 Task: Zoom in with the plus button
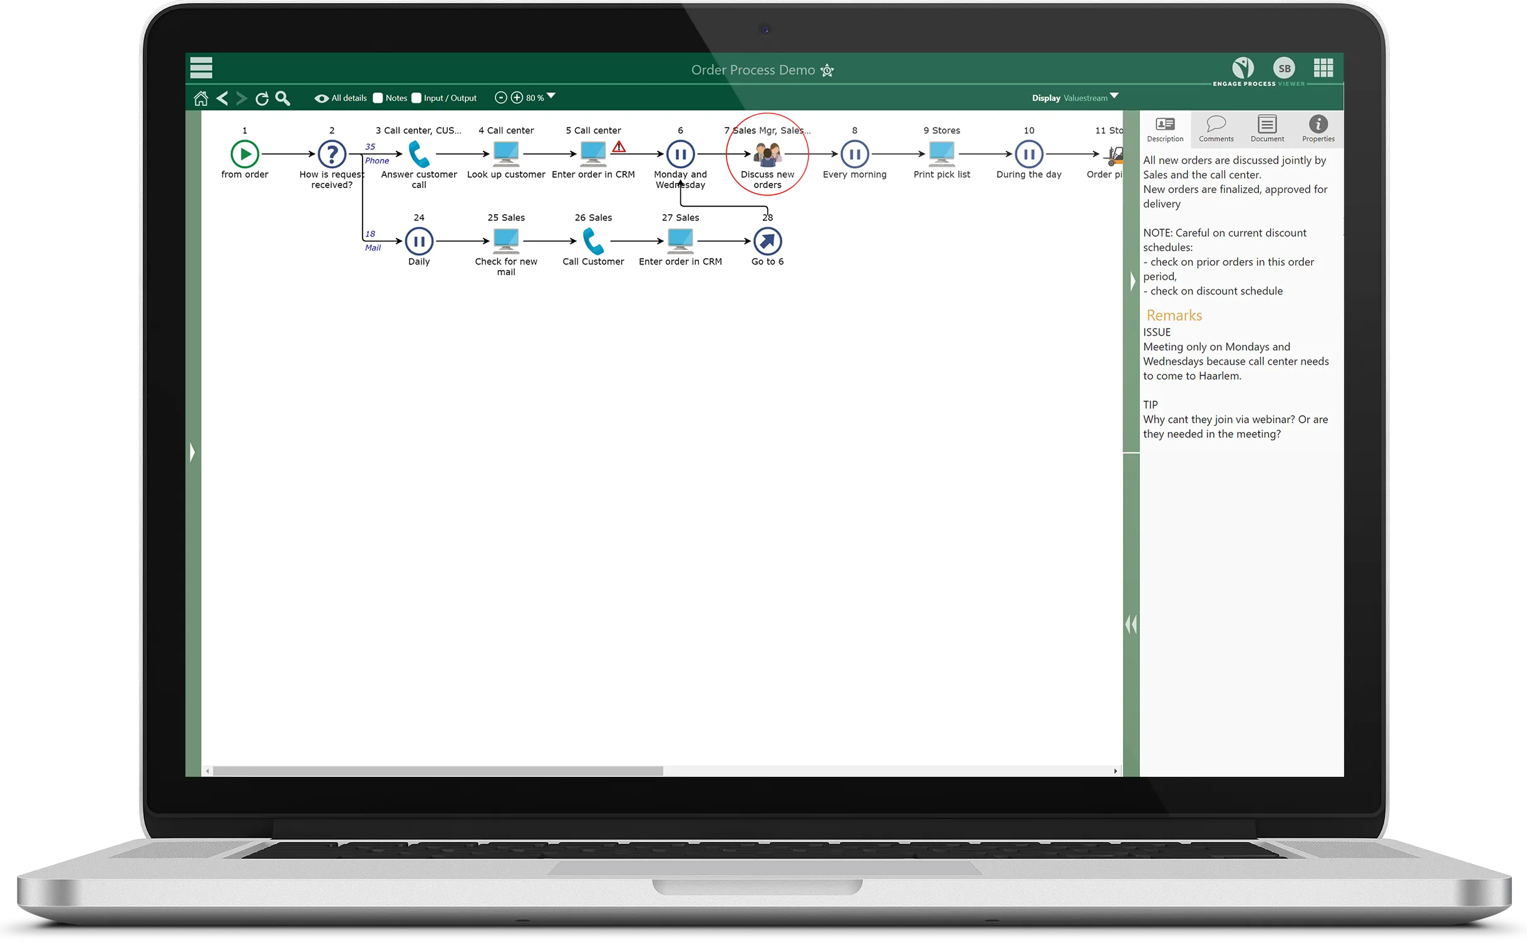pyautogui.click(x=517, y=98)
